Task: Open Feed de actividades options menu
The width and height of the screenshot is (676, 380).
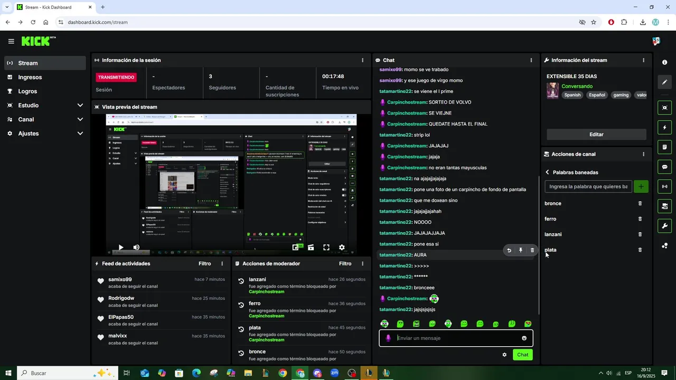Action: (222, 263)
